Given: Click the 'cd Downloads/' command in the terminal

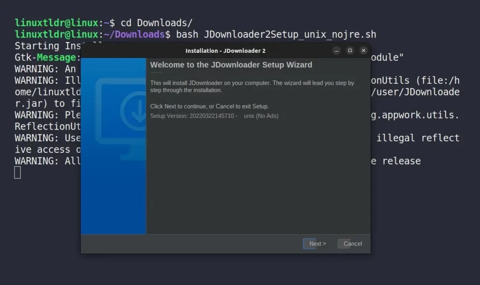Looking at the screenshot, I should [x=157, y=23].
